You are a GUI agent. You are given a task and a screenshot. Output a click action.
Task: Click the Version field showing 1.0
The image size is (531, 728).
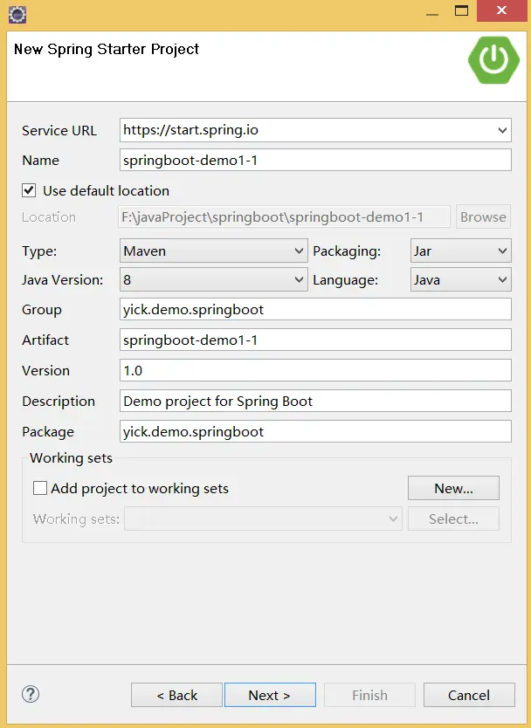pos(315,370)
